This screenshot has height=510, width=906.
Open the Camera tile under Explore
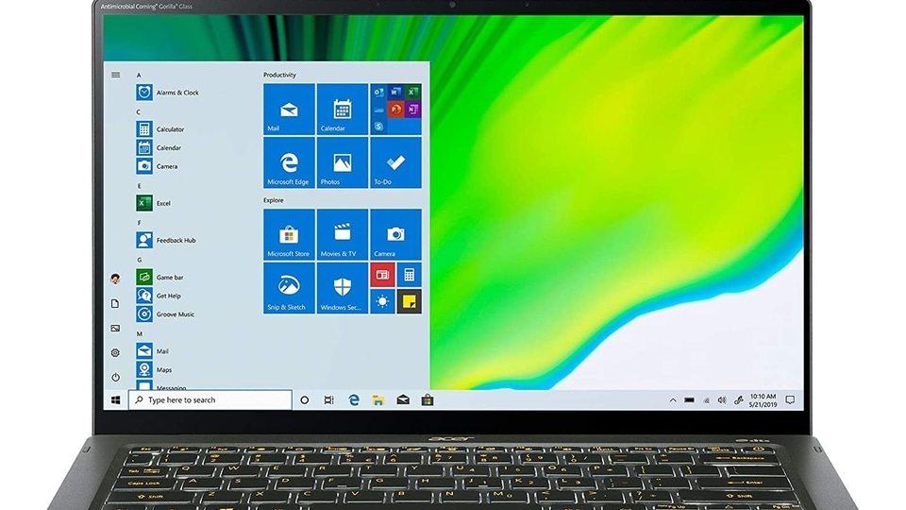pos(395,234)
